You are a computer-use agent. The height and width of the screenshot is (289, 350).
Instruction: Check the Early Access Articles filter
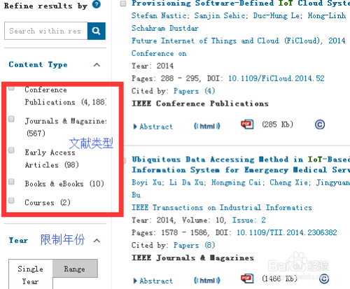(11, 150)
